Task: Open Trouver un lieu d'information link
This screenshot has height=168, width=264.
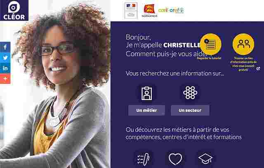Action: 243,64
